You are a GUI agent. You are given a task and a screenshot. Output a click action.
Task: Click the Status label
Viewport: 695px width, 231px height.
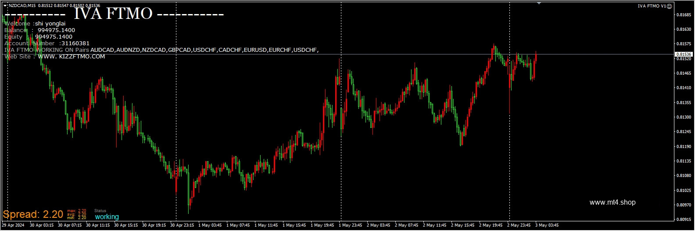point(100,211)
